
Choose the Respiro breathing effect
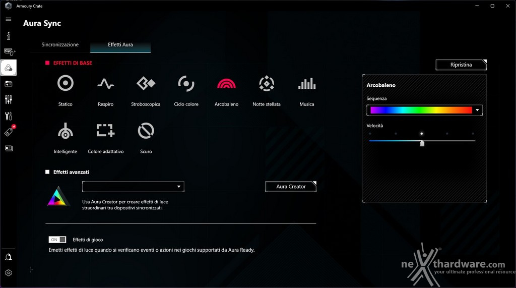click(106, 84)
